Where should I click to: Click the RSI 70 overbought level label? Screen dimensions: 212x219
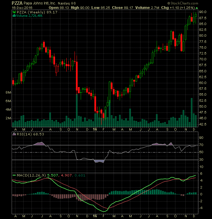(x=202, y=145)
